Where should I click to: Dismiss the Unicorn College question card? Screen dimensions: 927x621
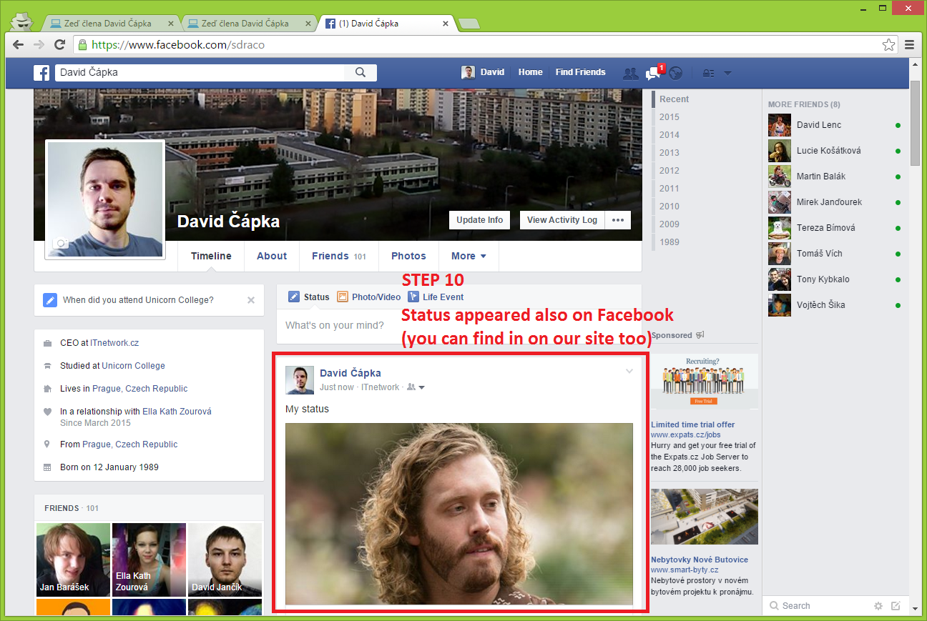point(251,300)
